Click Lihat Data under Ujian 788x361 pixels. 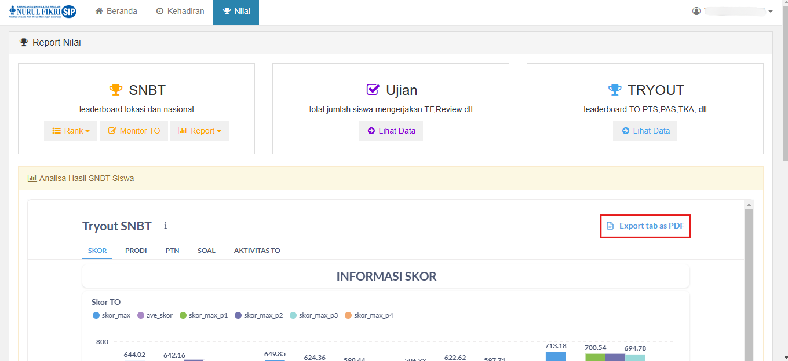click(391, 131)
